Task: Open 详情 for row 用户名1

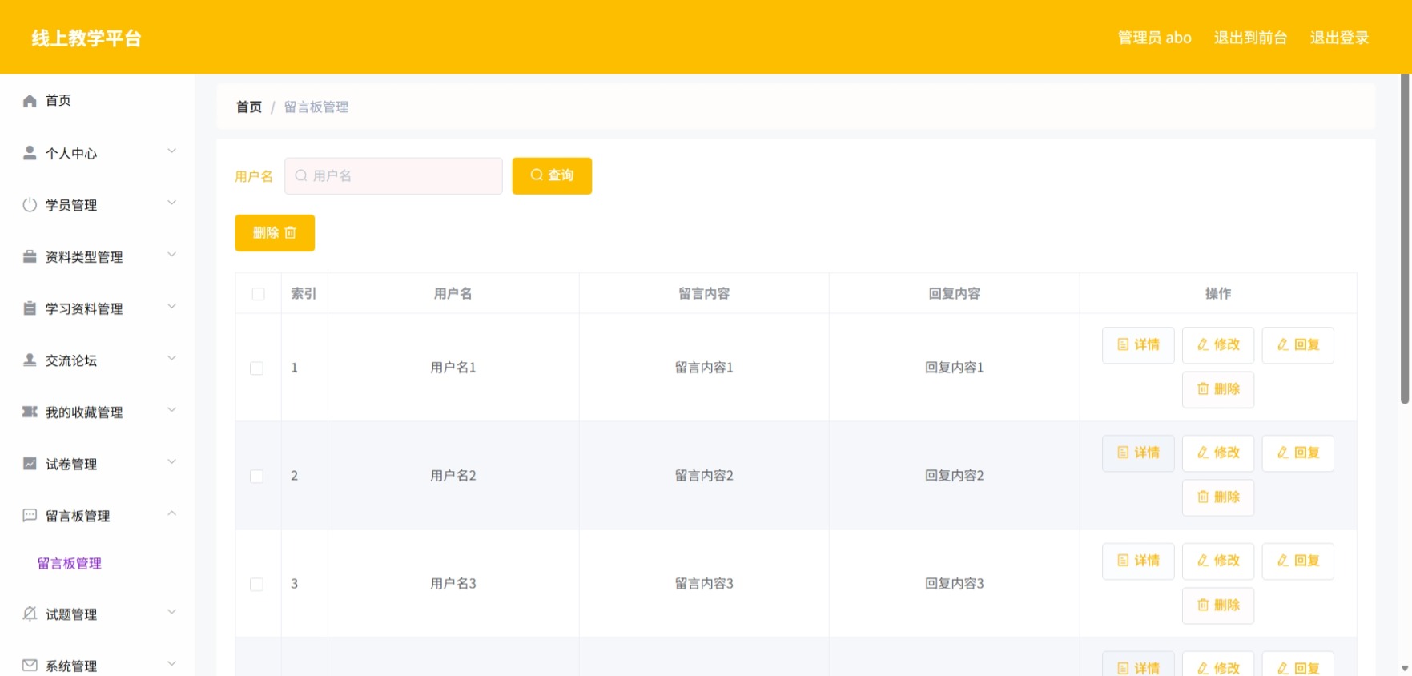Action: tap(1138, 345)
